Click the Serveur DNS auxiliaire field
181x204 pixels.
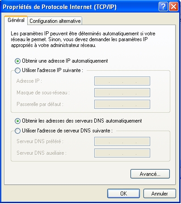click(x=122, y=153)
